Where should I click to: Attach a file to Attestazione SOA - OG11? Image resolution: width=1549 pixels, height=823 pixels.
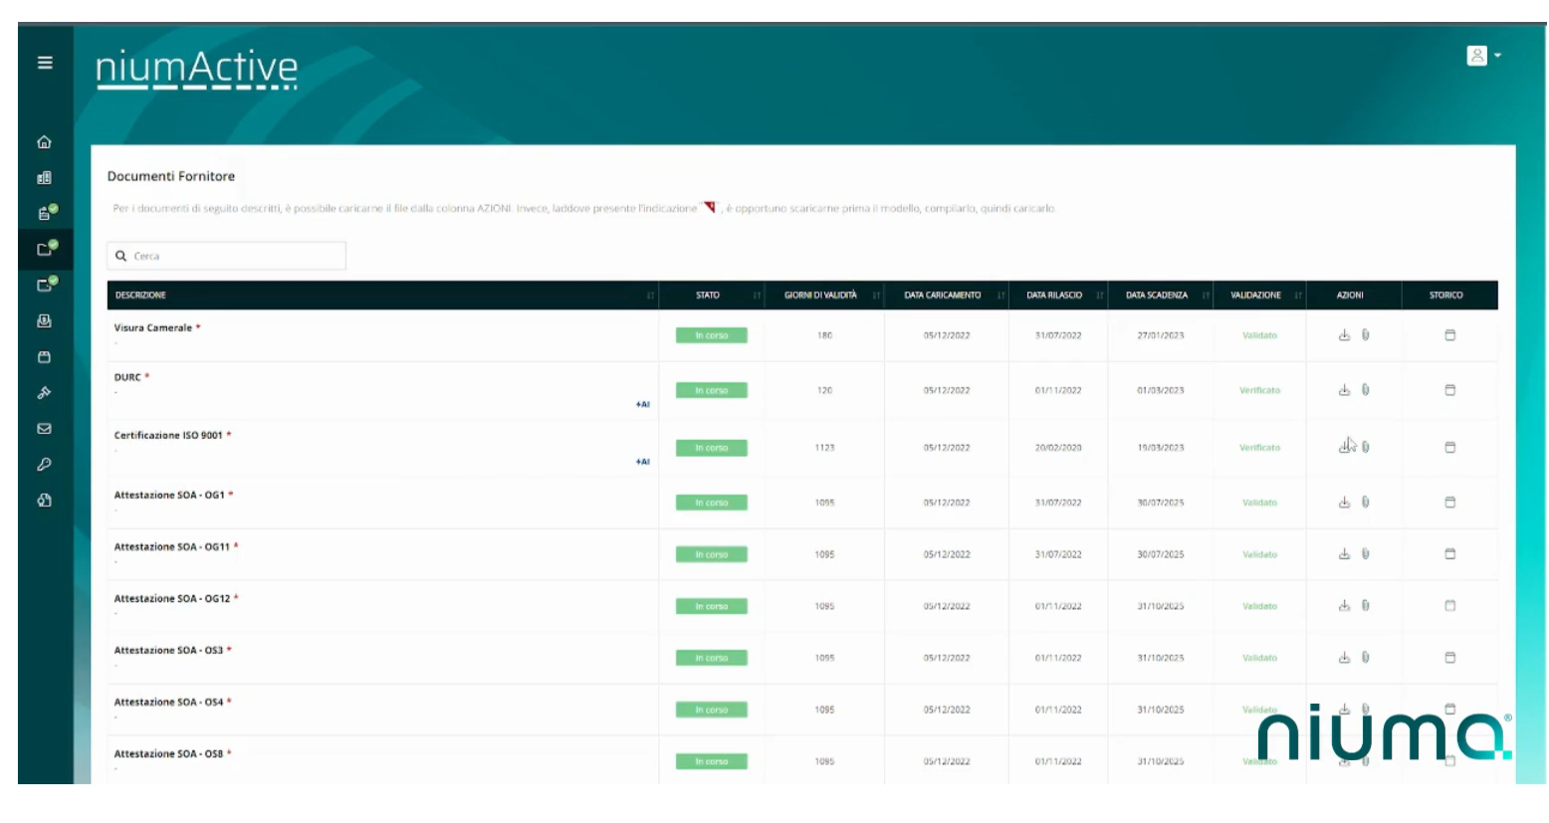[x=1365, y=554]
